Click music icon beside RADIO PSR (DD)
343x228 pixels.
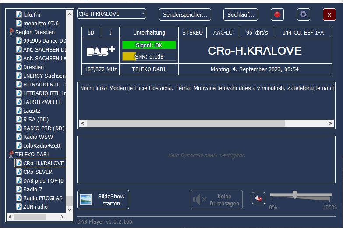click(x=19, y=128)
